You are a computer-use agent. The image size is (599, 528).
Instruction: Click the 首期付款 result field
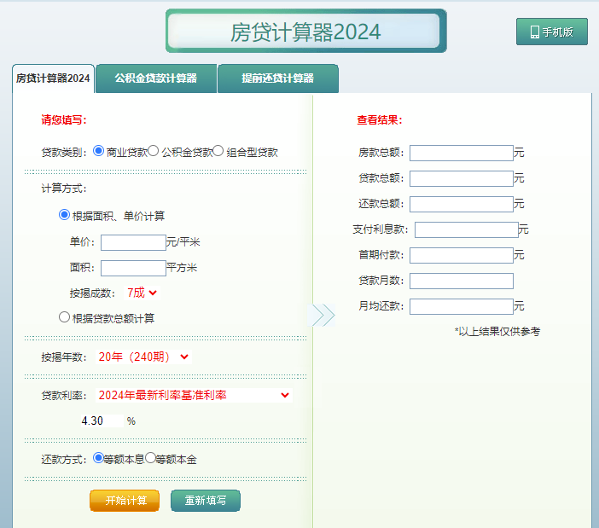click(x=462, y=255)
